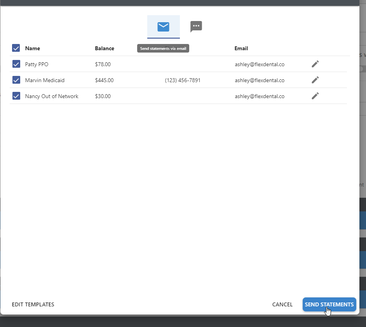The height and width of the screenshot is (327, 366).
Task: Click Marvin Medicaid's phone number
Action: pos(182,80)
